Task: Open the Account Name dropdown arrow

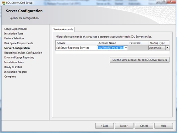Action: 126,48
